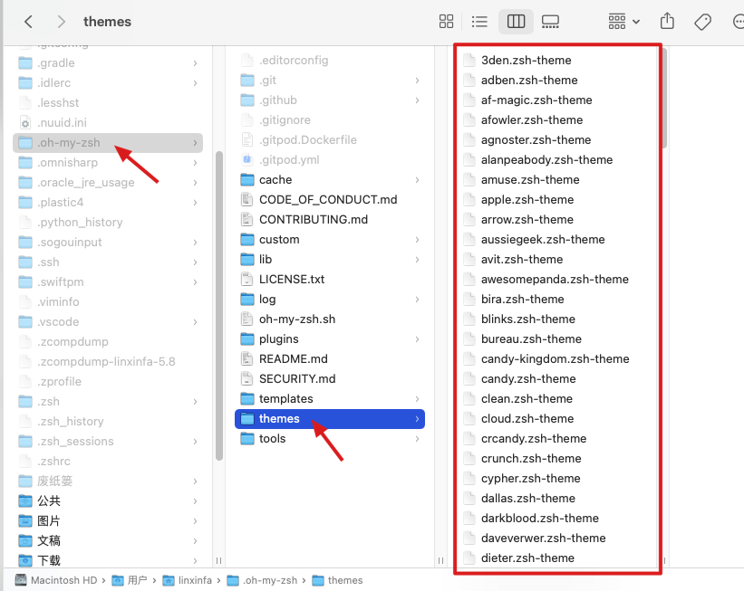Open the 文稿 folder

pyautogui.click(x=108, y=540)
